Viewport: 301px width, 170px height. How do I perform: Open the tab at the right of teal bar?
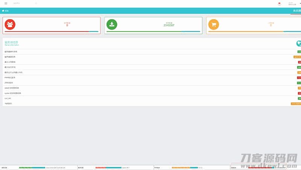pyautogui.click(x=296, y=11)
